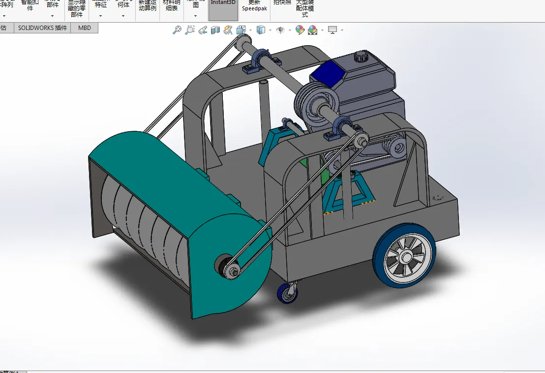545x373 pixels.
Task: Activate the Section View tool
Action: 215,30
